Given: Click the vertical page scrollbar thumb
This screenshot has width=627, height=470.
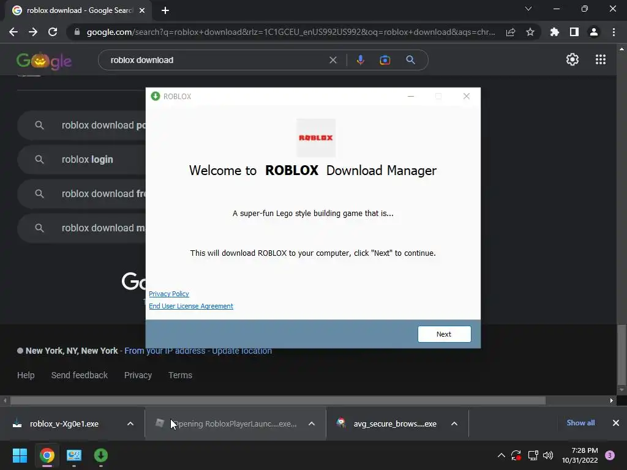Looking at the screenshot, I should click(621, 354).
